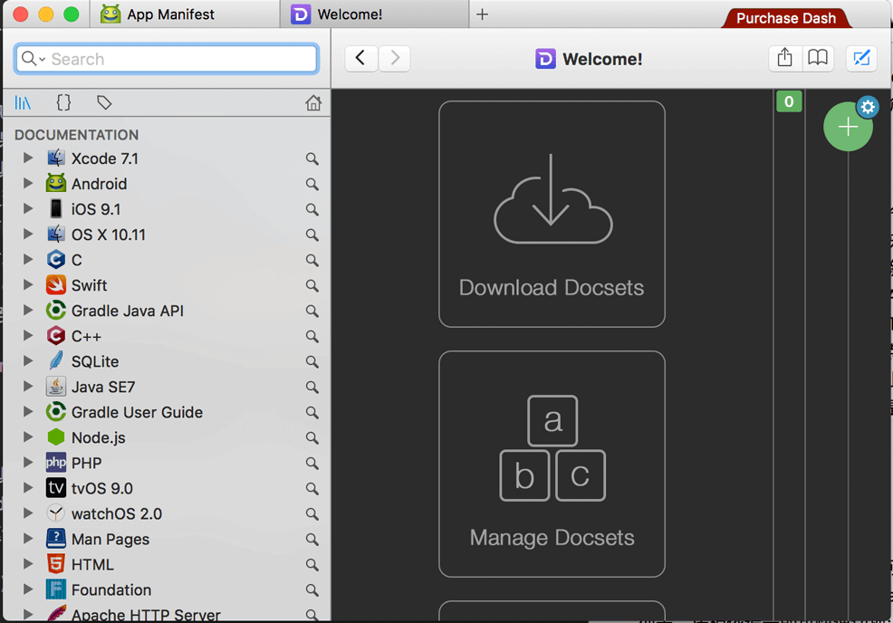
Task: Click the Manage Docsets tile
Action: point(552,464)
